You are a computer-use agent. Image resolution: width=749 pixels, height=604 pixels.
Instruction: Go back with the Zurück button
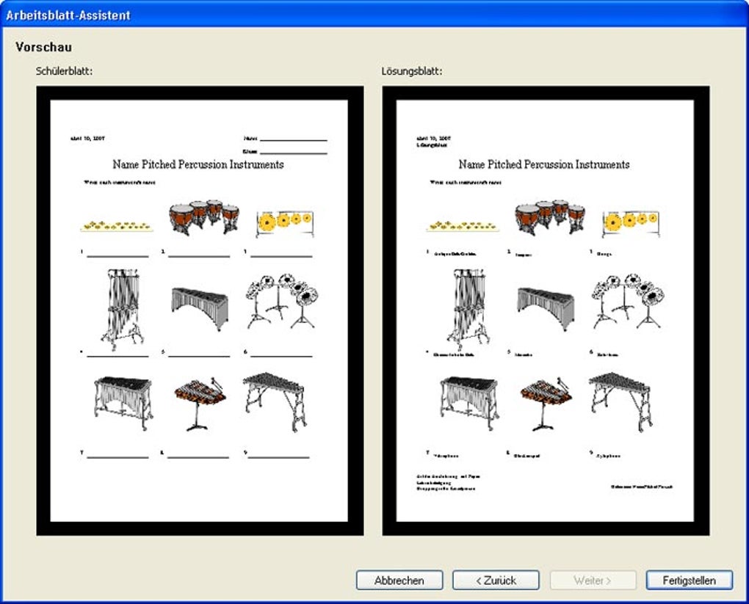pos(496,580)
